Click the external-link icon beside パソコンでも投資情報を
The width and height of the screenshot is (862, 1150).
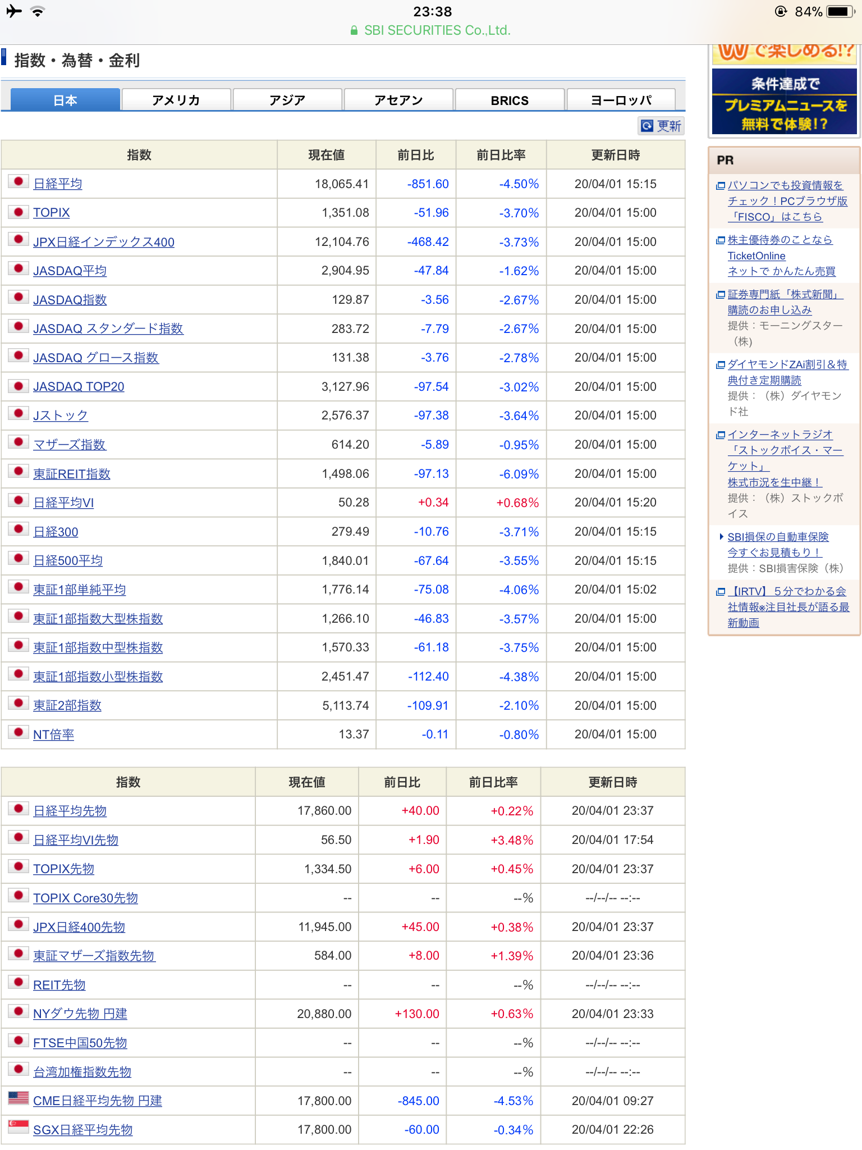[721, 186]
